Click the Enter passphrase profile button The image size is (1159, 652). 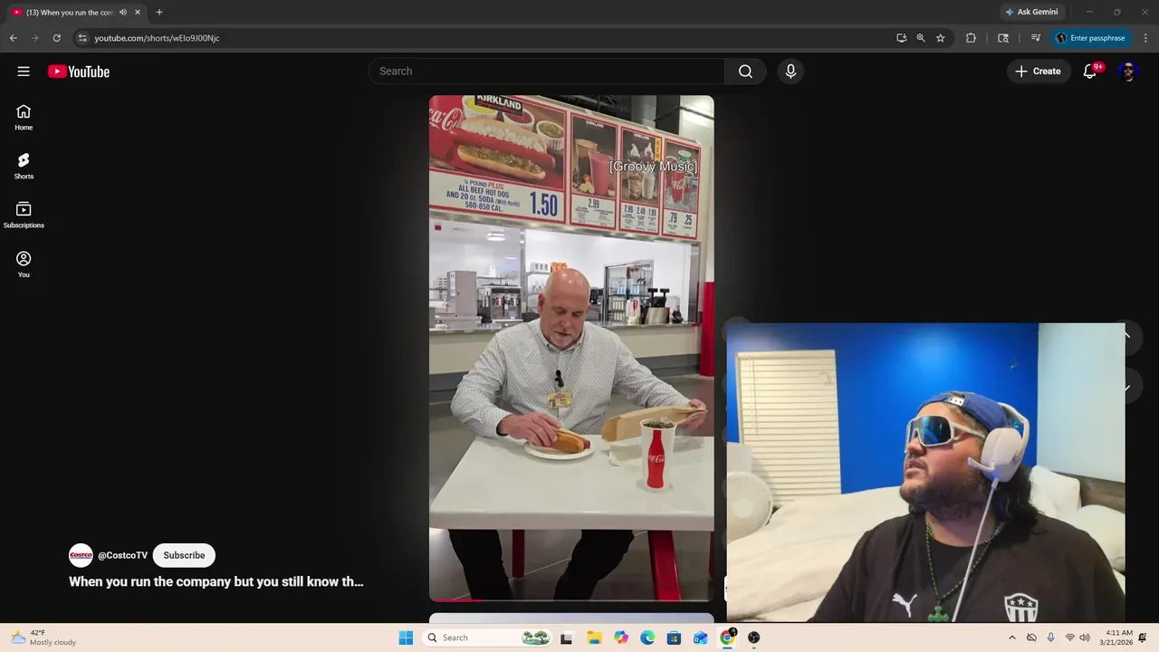pyautogui.click(x=1091, y=38)
